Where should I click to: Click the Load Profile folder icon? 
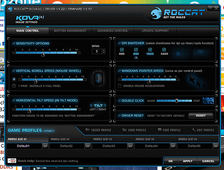pos(125,130)
